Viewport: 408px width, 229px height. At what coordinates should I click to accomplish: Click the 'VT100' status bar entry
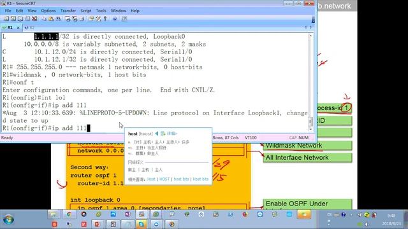click(x=251, y=137)
